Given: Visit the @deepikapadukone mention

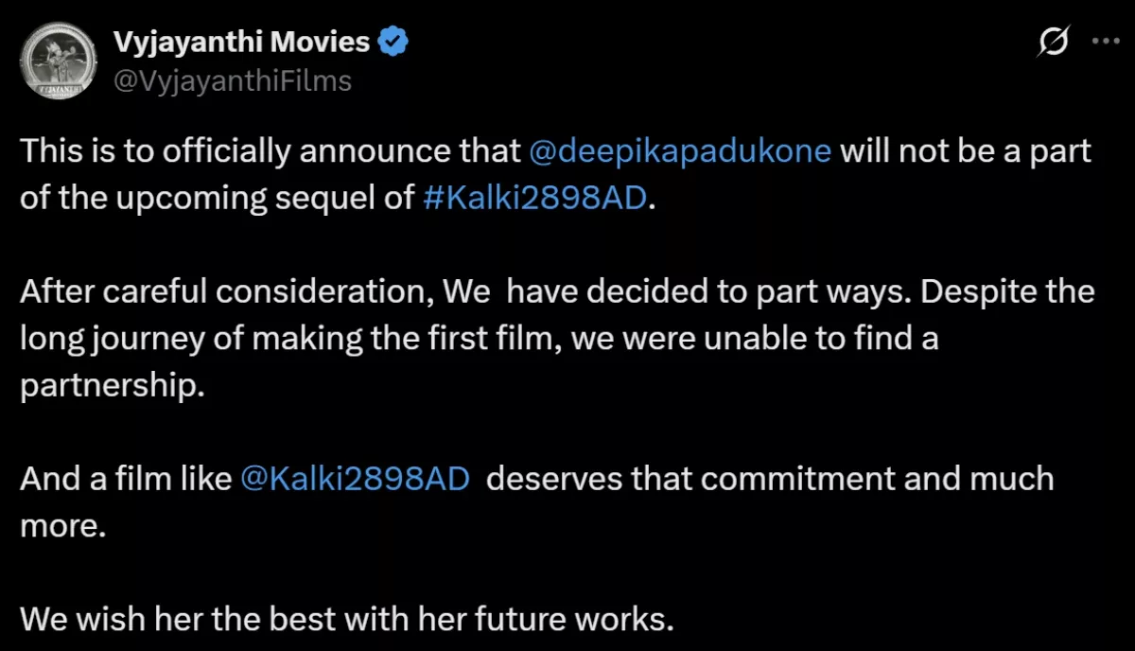Looking at the screenshot, I should point(681,151).
